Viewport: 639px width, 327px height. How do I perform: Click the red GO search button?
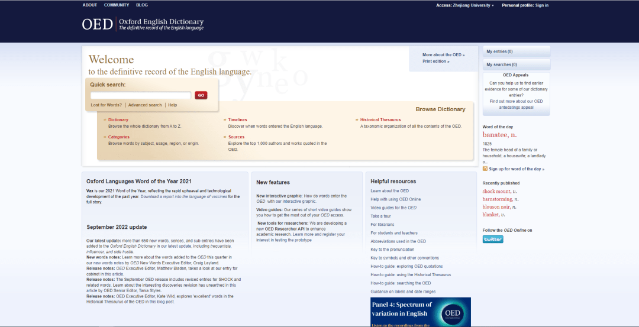pos(201,95)
